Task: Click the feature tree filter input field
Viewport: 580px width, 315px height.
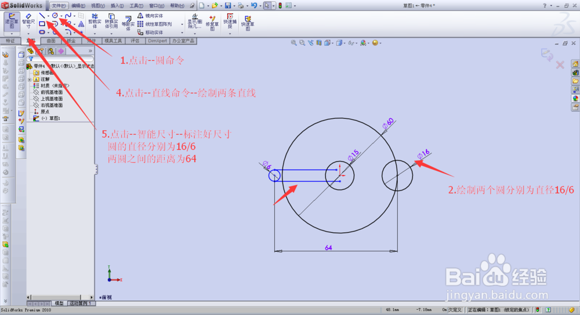Action: 61,58
